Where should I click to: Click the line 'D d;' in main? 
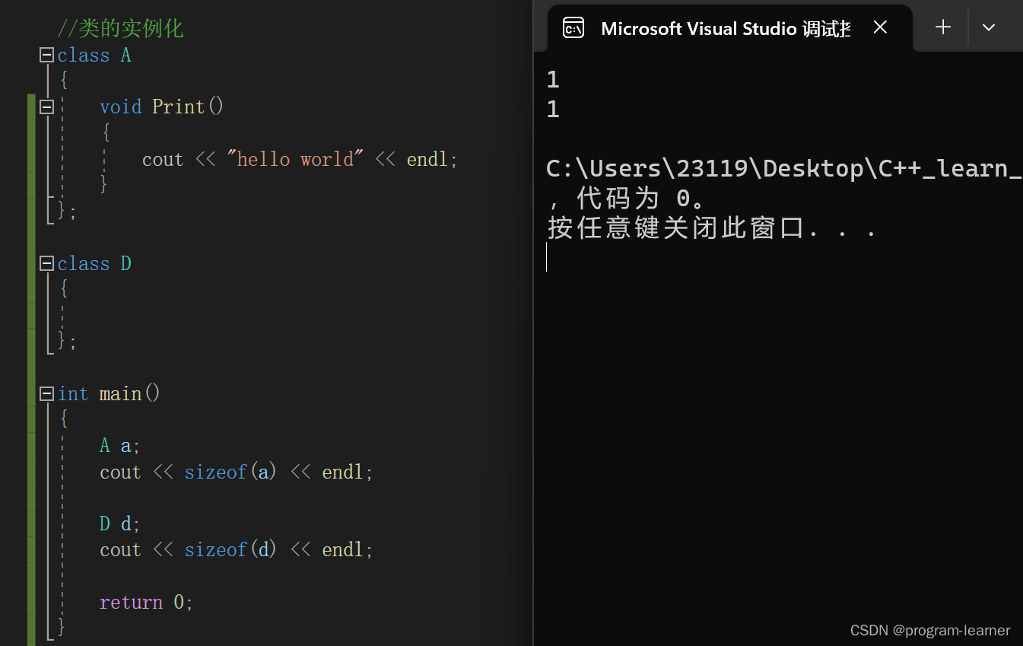120,523
